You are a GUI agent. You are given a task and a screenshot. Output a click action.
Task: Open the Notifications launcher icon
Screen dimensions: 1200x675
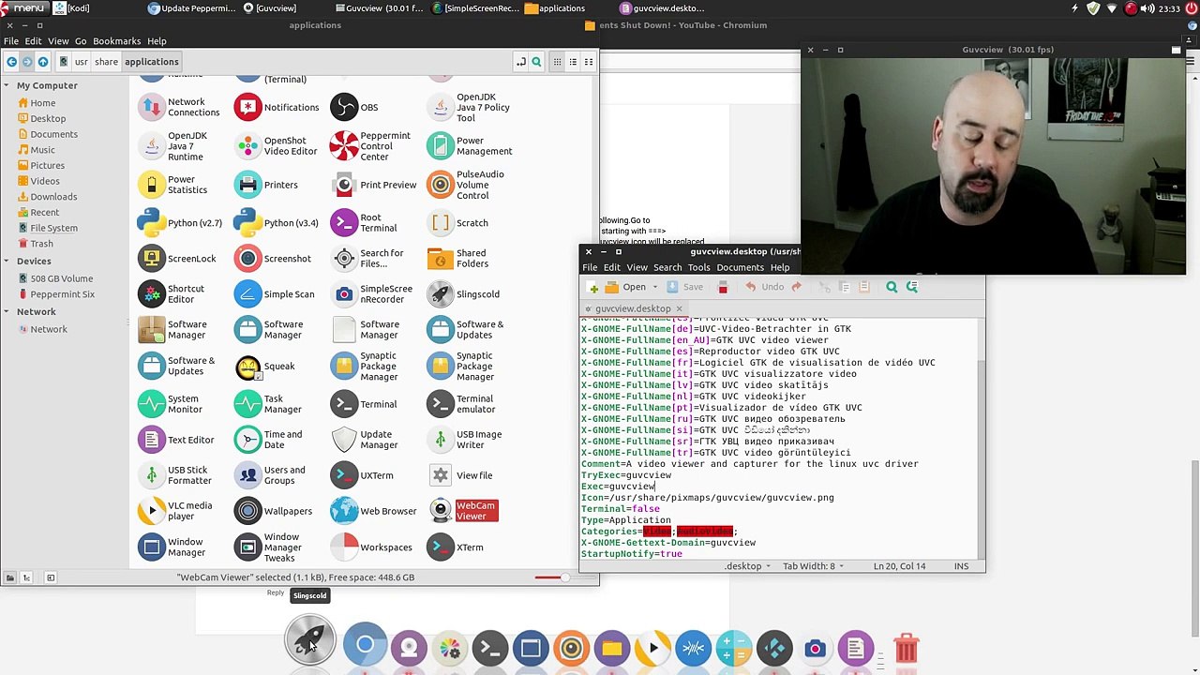[x=247, y=107]
